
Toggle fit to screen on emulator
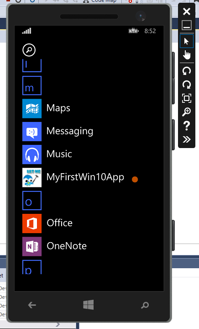click(x=186, y=98)
